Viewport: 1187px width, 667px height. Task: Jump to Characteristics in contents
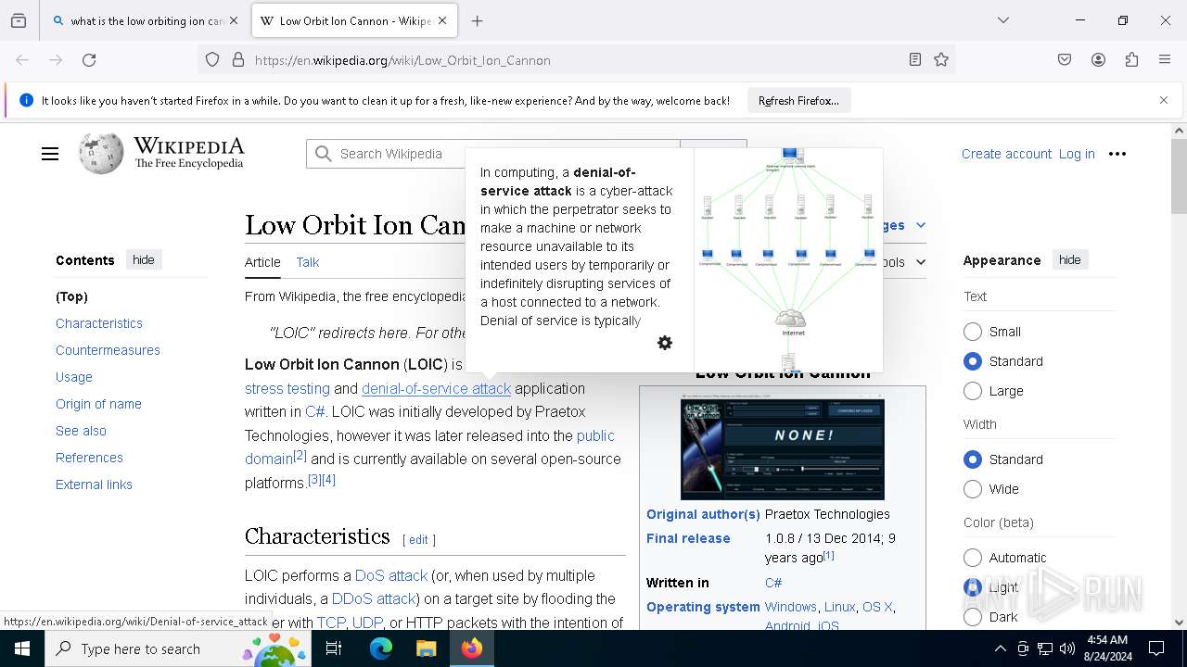pos(99,323)
